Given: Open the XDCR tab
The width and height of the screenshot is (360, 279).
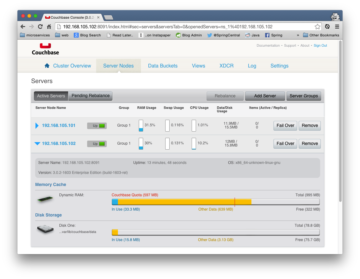Looking at the screenshot, I should pos(227,66).
